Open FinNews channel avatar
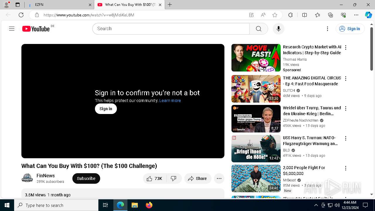The width and height of the screenshot is (375, 211). pyautogui.click(x=27, y=178)
